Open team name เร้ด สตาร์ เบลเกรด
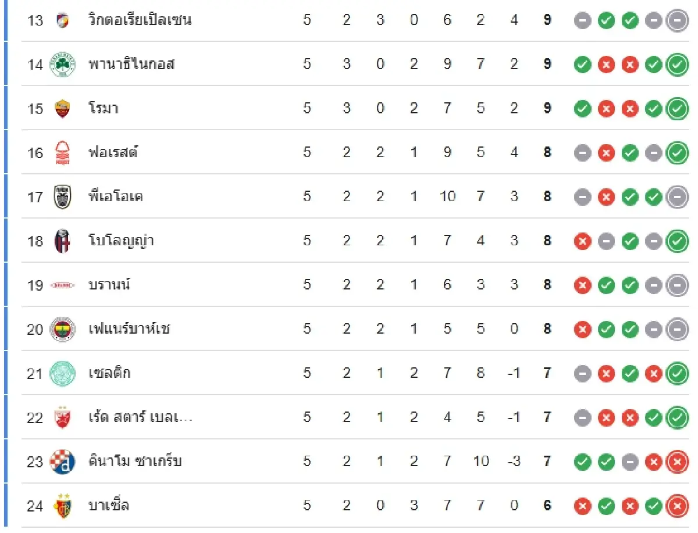This screenshot has width=698, height=533. (140, 417)
